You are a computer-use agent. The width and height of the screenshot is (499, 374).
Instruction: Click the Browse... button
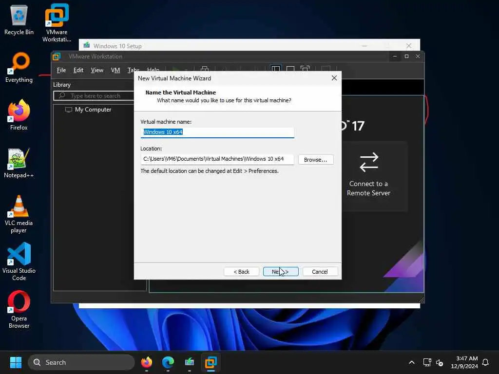point(316,160)
